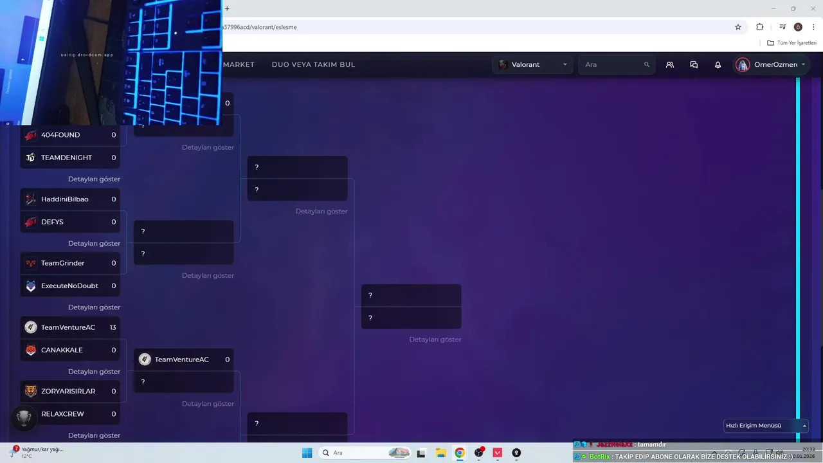The width and height of the screenshot is (823, 463).
Task: Click the TeamGrinder team logo
Action: (x=31, y=263)
